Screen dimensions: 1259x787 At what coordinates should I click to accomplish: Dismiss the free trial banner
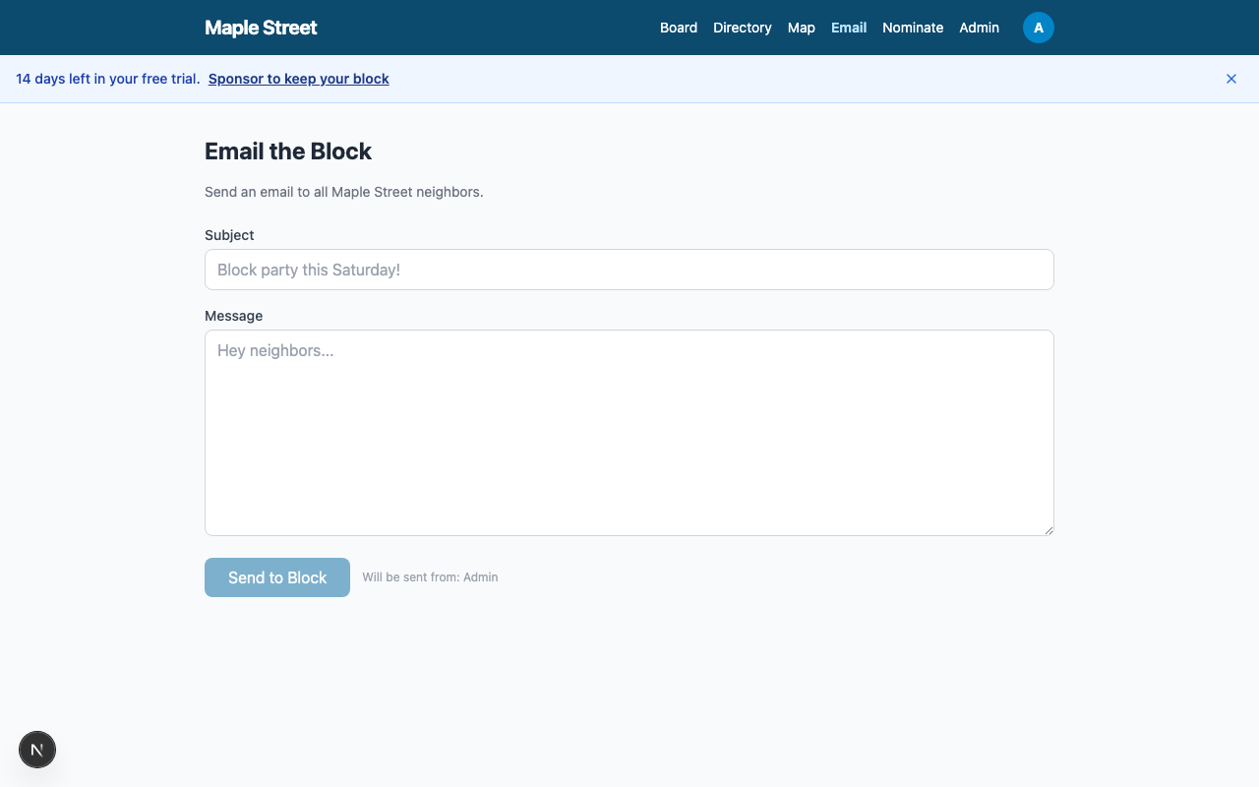tap(1231, 79)
